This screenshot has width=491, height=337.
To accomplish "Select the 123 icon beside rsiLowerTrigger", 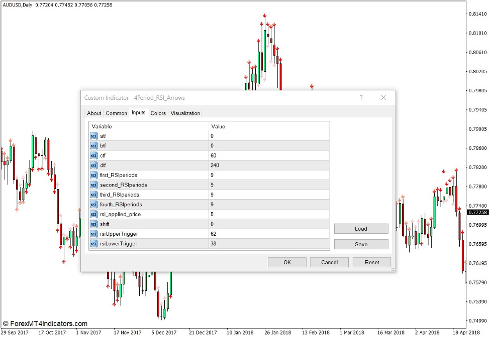I will [x=93, y=244].
